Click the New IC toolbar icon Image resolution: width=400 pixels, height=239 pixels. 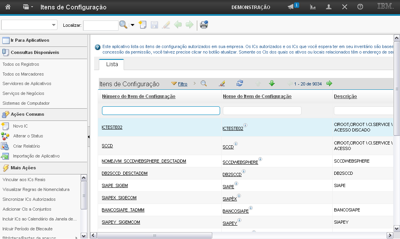[x=143, y=25]
